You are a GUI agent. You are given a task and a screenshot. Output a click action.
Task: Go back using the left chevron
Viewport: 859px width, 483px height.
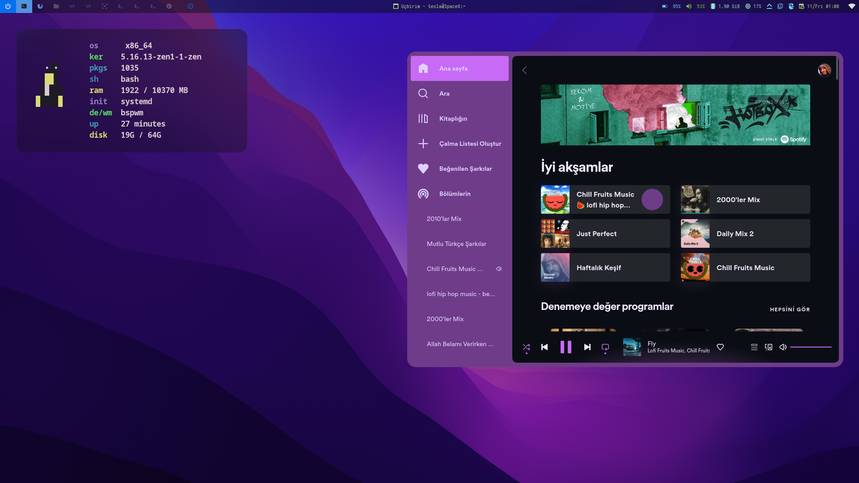(x=524, y=70)
